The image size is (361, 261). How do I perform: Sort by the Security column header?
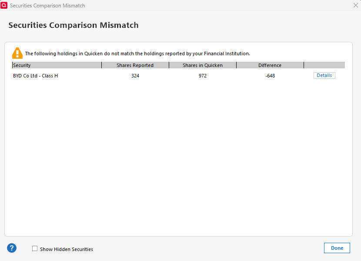tap(57, 65)
